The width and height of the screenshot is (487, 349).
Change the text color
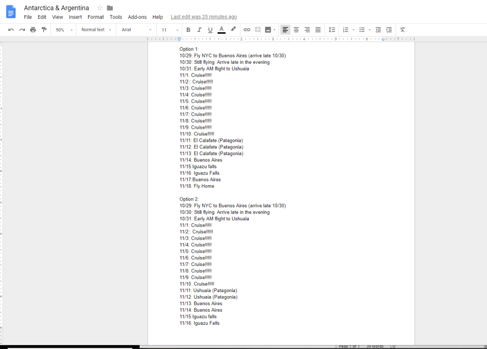221,30
